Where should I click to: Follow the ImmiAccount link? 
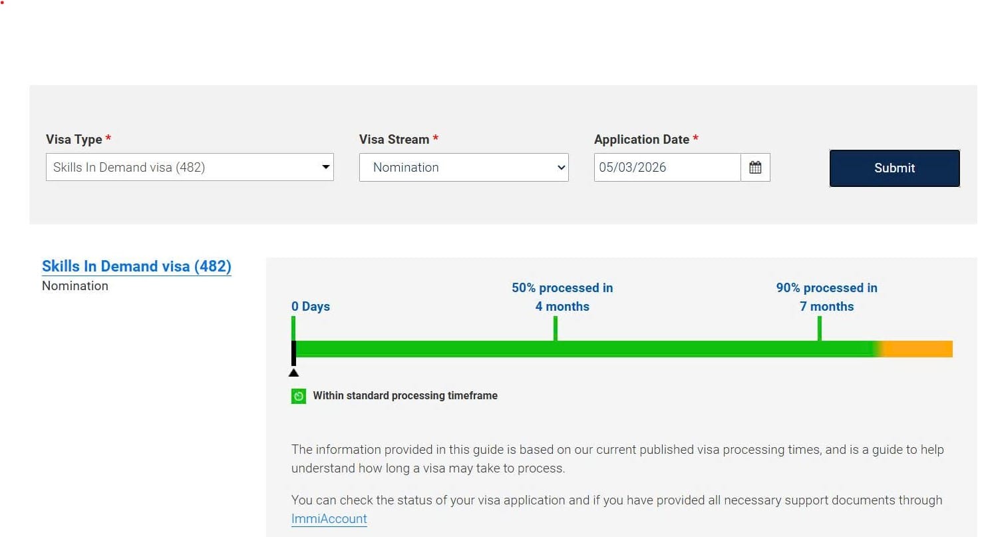[329, 519]
